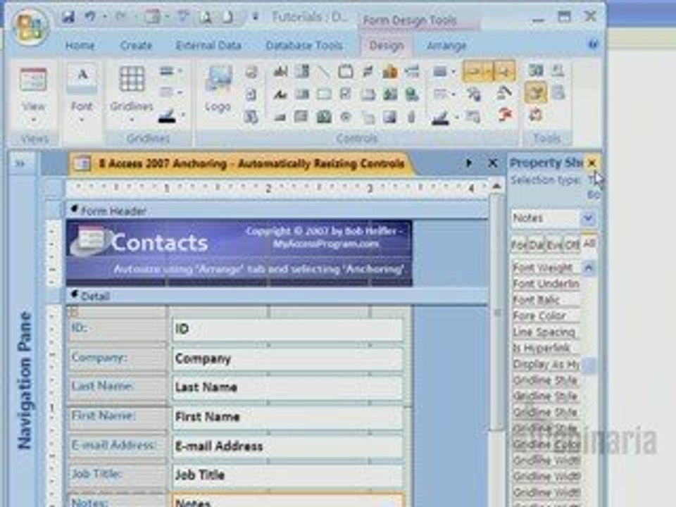The width and height of the screenshot is (676, 507).
Task: Click the Form Header section bar
Action: coord(277,211)
